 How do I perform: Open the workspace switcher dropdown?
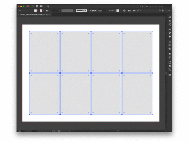(141, 6)
